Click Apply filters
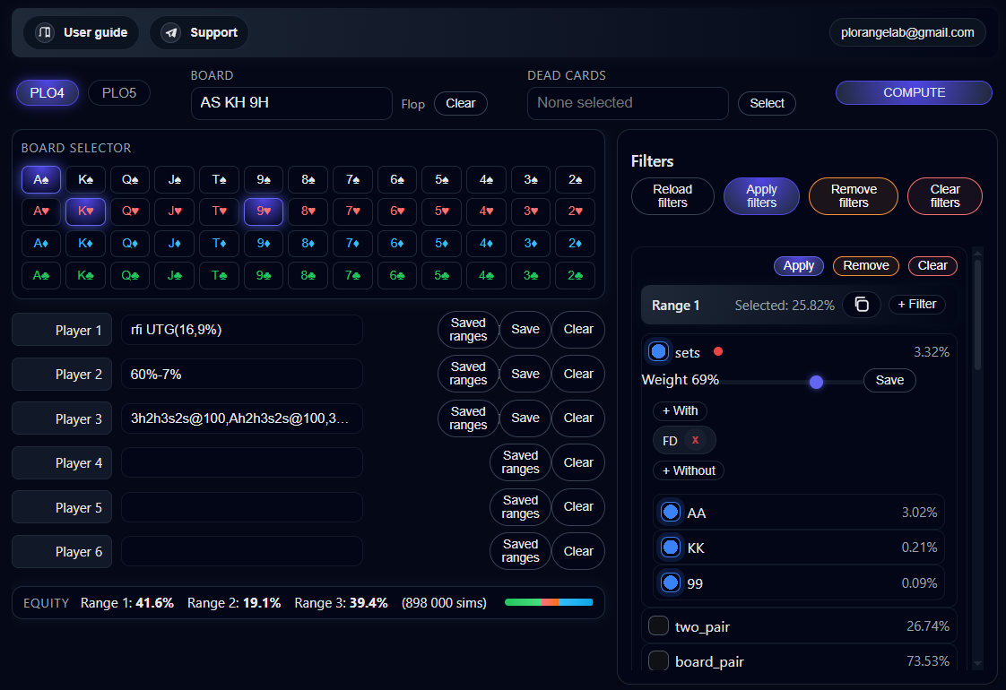This screenshot has width=1006, height=690. pyautogui.click(x=761, y=195)
